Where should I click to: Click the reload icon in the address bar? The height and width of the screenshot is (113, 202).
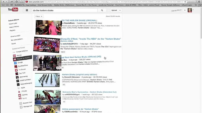(x=185, y=2)
